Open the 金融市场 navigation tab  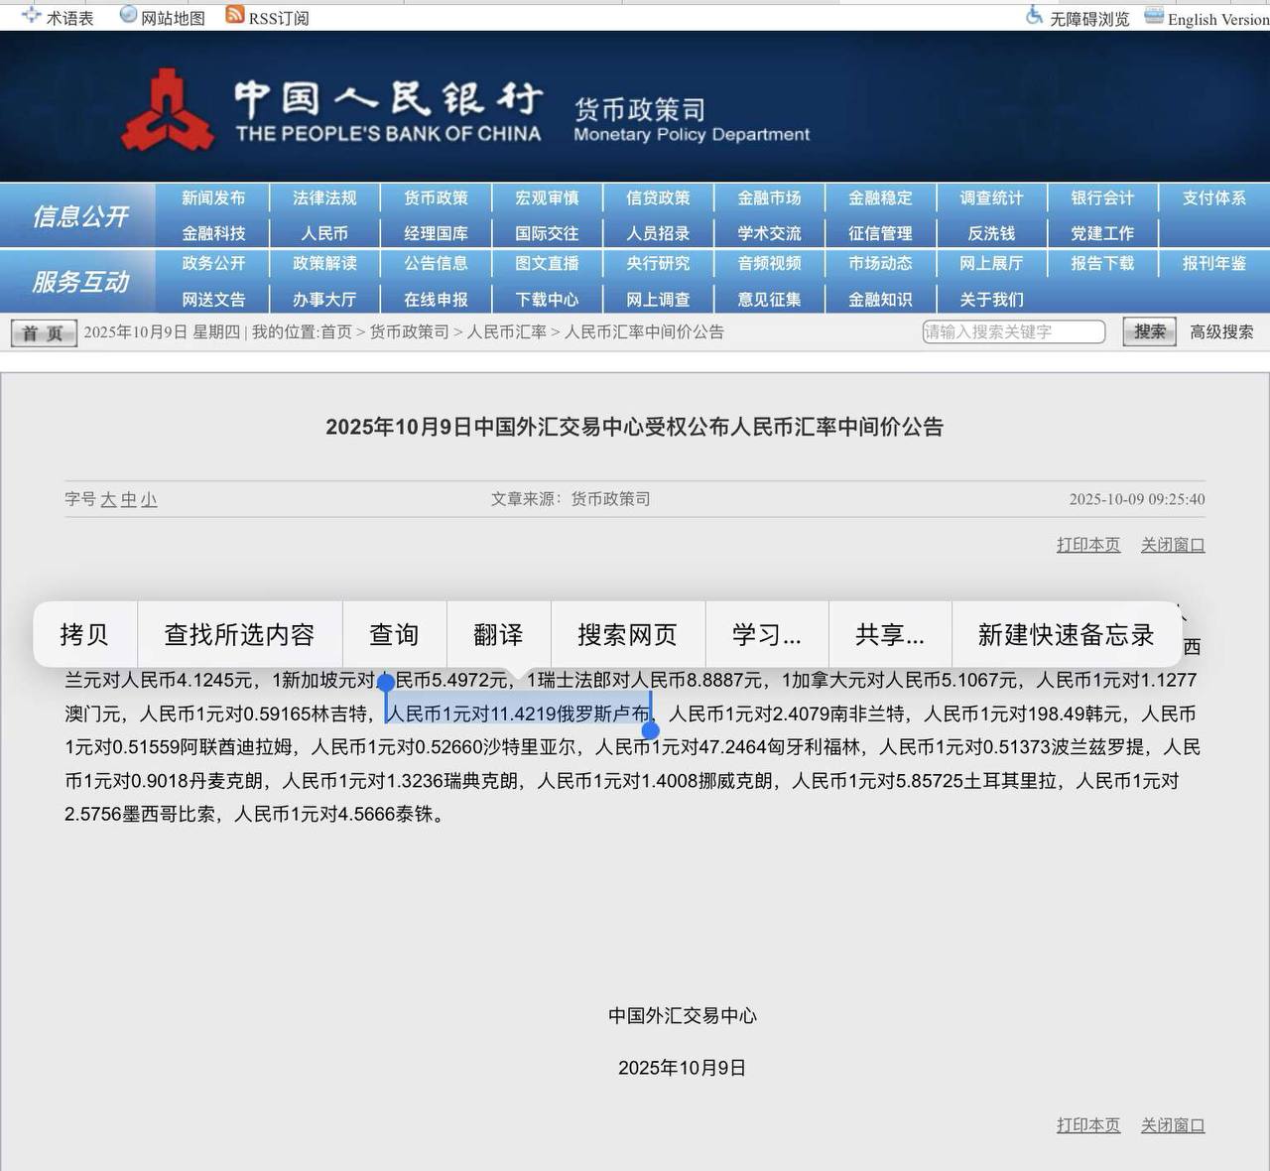pyautogui.click(x=769, y=198)
